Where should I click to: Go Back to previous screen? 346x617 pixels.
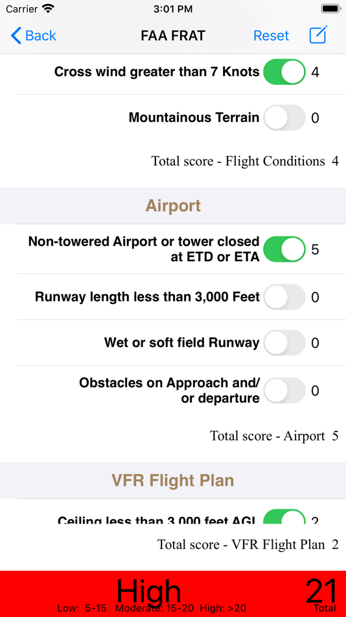(34, 36)
